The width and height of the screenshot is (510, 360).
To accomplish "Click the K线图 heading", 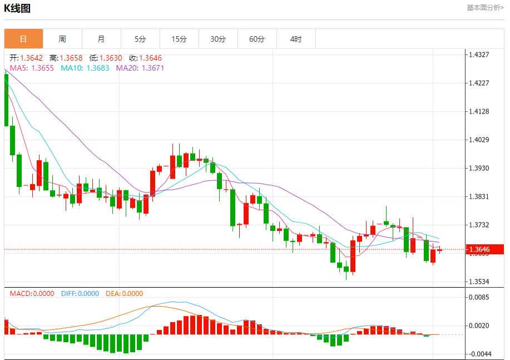I will (17, 8).
